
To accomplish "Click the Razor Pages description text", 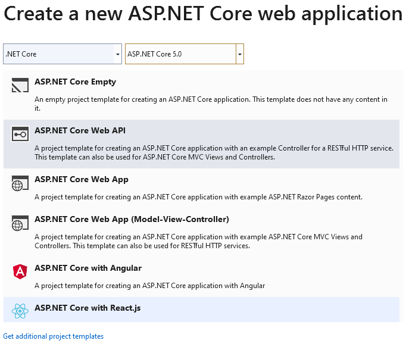I will (x=198, y=197).
